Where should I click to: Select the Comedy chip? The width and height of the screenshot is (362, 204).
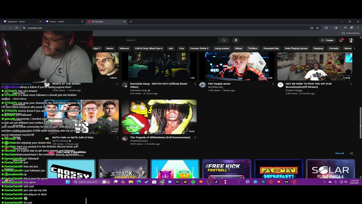[334, 48]
